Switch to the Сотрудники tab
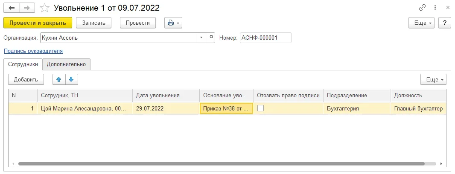 click(x=23, y=64)
